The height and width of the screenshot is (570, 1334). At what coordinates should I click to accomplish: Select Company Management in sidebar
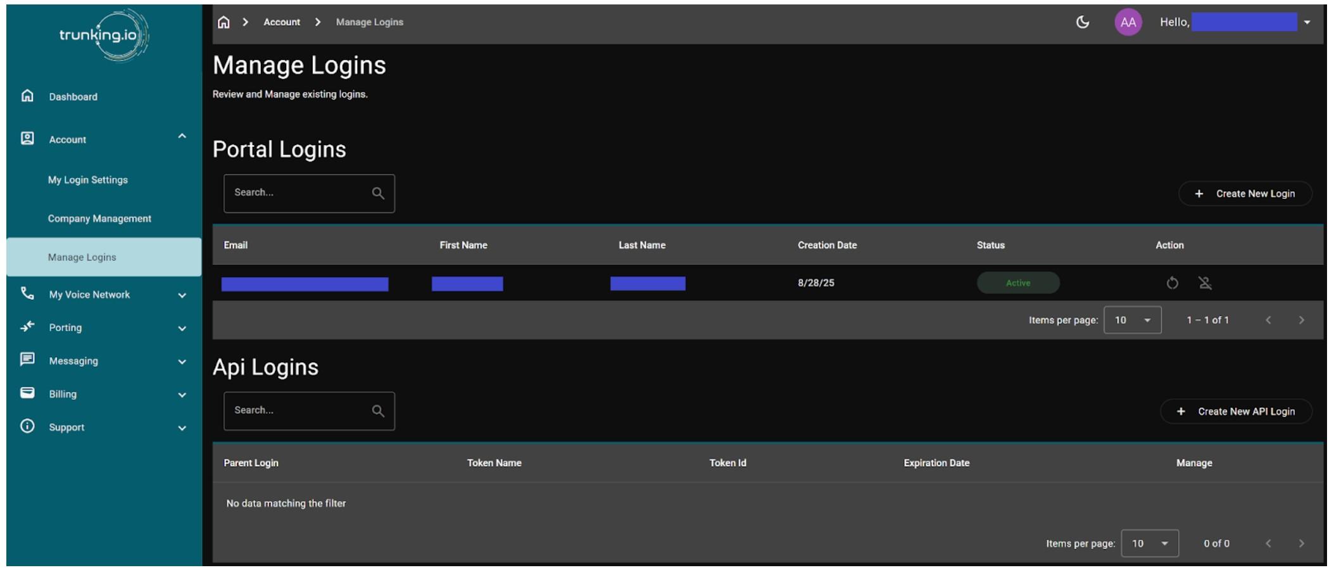tap(99, 218)
